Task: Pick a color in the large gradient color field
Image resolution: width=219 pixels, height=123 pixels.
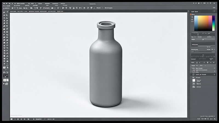Action: click(203, 23)
